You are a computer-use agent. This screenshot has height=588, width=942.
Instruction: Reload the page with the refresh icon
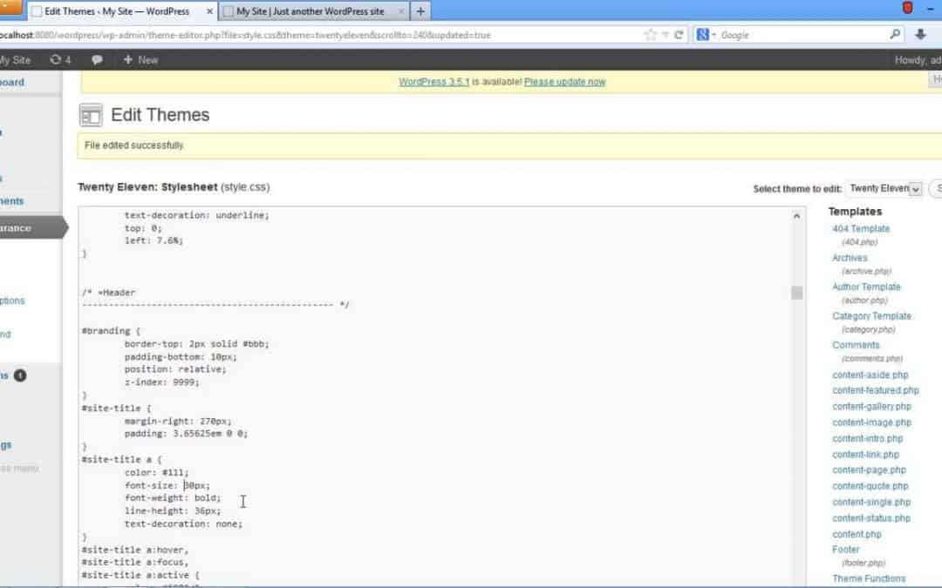click(679, 35)
